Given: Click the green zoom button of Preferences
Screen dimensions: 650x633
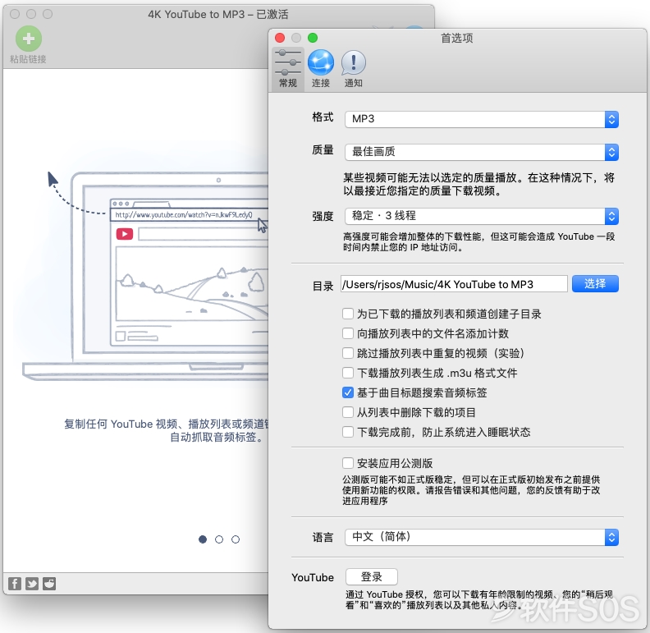Looking at the screenshot, I should (313, 38).
